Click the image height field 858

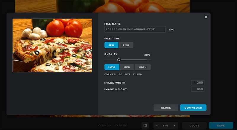(198, 89)
